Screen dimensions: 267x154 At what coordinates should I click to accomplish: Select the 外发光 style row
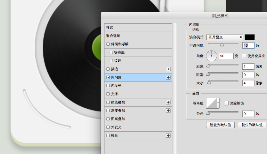click(x=138, y=127)
